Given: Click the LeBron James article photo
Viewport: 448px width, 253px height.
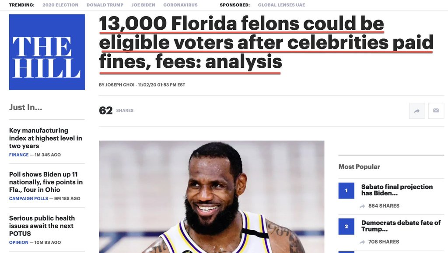Looking at the screenshot, I should tap(211, 197).
